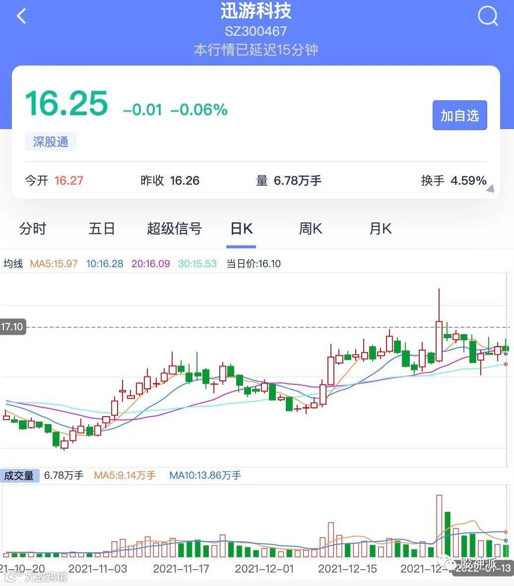Tap the 今开 16.27 value
Image resolution: width=514 pixels, height=586 pixels.
coord(54,180)
